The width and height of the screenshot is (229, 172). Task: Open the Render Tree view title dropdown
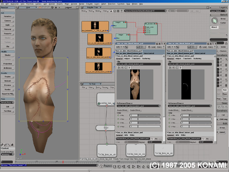tap(92, 7)
